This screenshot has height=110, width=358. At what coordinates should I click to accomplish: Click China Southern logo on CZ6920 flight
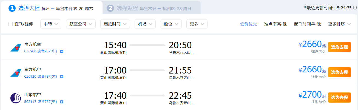(16, 73)
